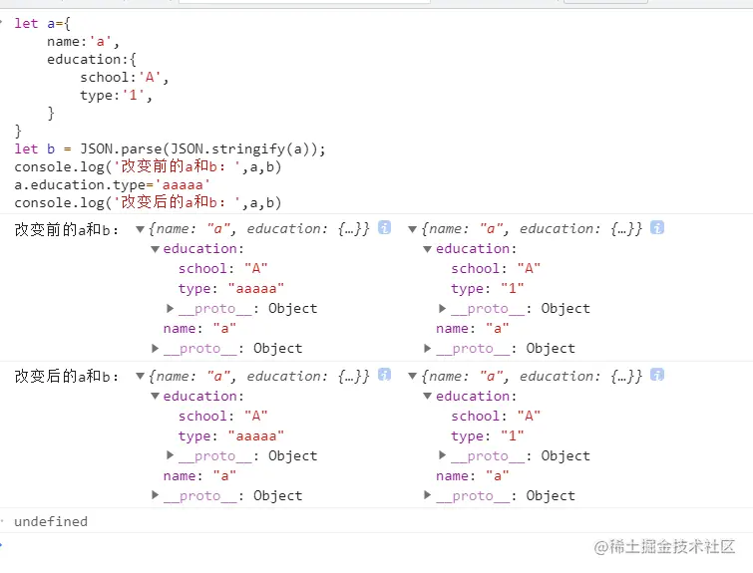
Task: Click the console.log('改变后的a和b: ',a,b) code line
Action: click(148, 202)
